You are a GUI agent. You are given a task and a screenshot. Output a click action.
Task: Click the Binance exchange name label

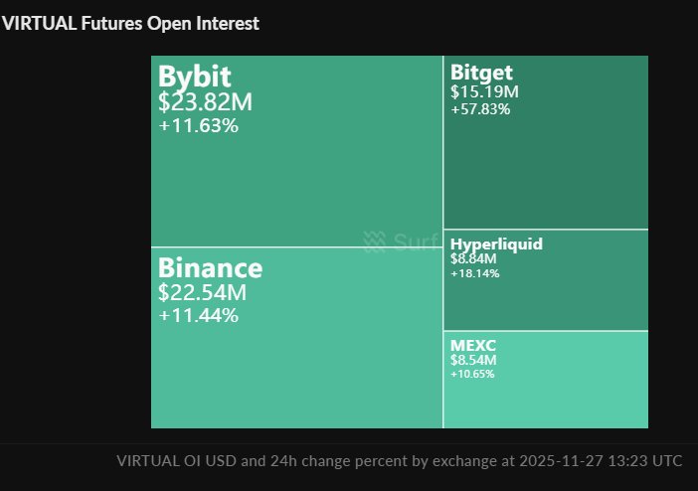[210, 268]
